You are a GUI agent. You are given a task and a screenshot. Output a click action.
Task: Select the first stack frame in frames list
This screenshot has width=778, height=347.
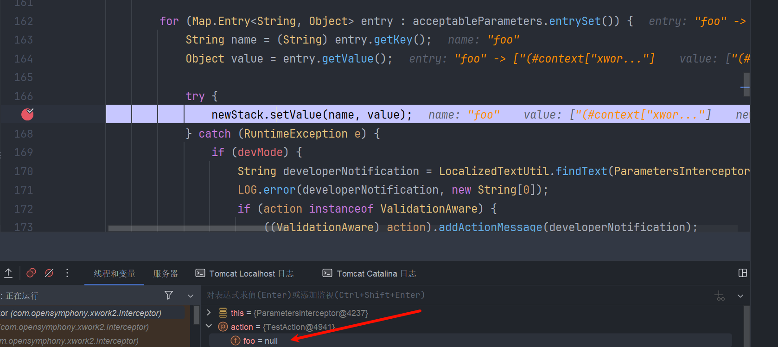click(93, 313)
